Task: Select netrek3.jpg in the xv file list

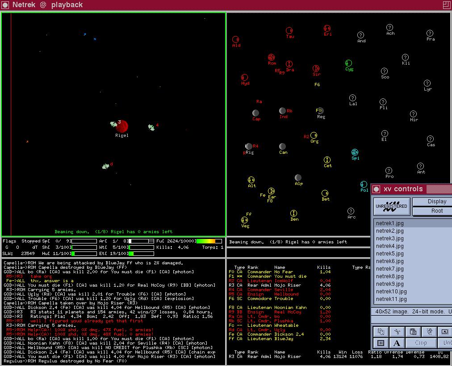Action: (x=413, y=239)
